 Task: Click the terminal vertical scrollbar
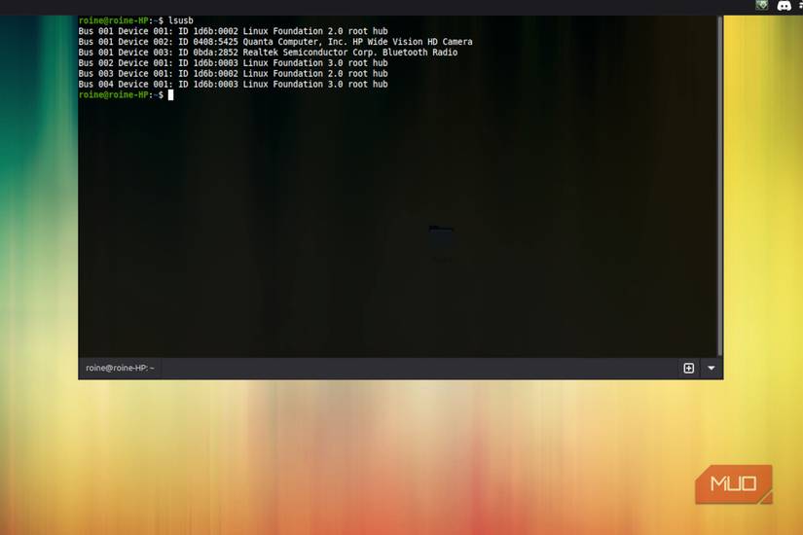[x=720, y=186]
